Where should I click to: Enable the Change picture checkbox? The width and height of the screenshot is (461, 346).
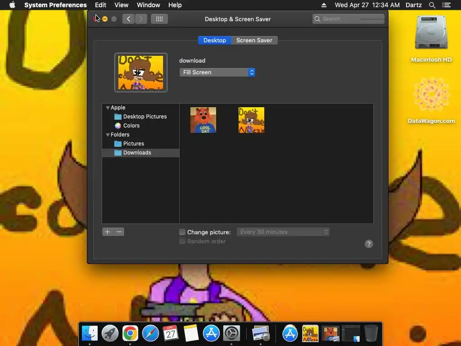[x=182, y=232]
